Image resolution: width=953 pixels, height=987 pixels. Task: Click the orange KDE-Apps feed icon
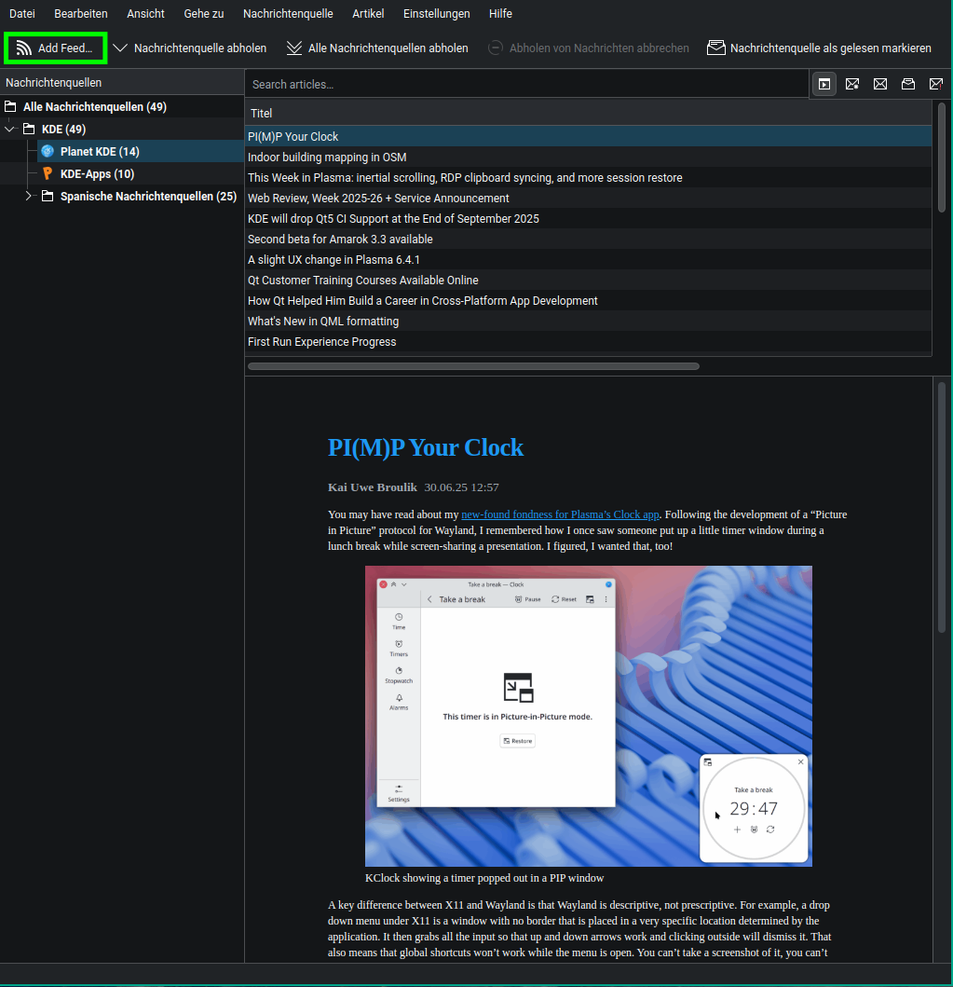tap(48, 173)
